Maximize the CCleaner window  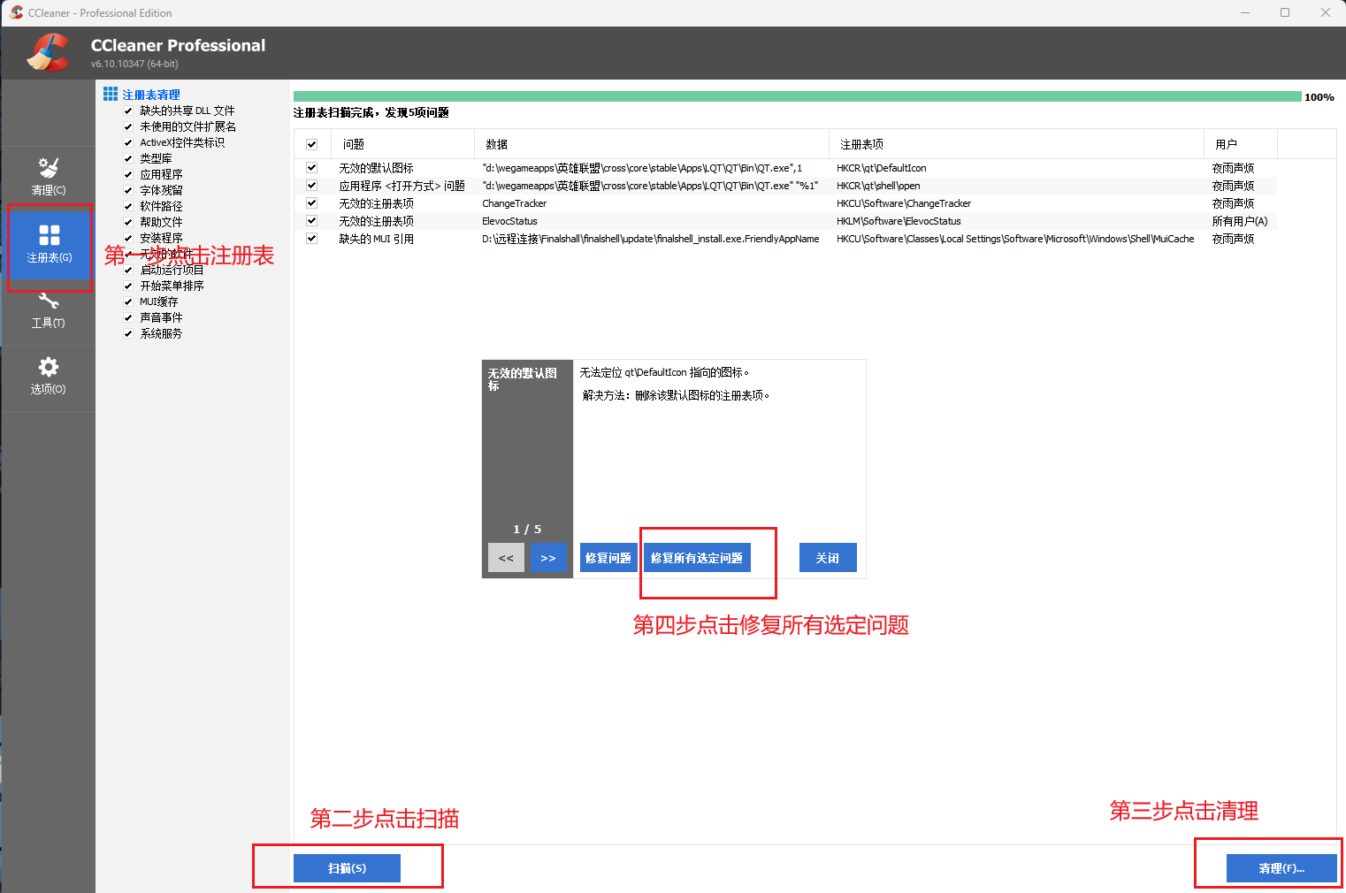[x=1285, y=12]
